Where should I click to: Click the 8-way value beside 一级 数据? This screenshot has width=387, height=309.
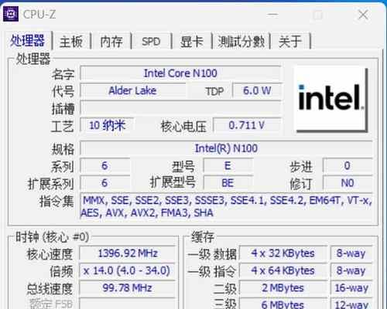tap(351, 253)
